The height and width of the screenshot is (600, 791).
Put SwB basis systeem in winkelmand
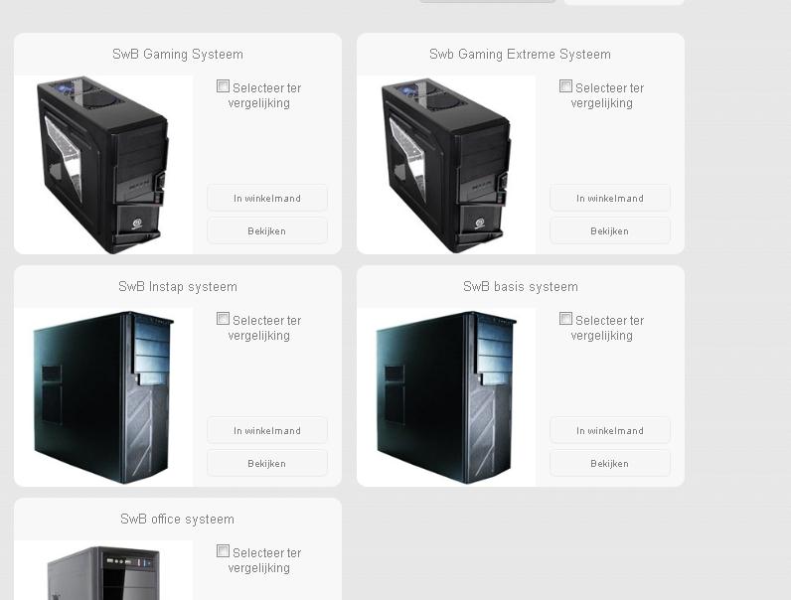click(x=610, y=430)
